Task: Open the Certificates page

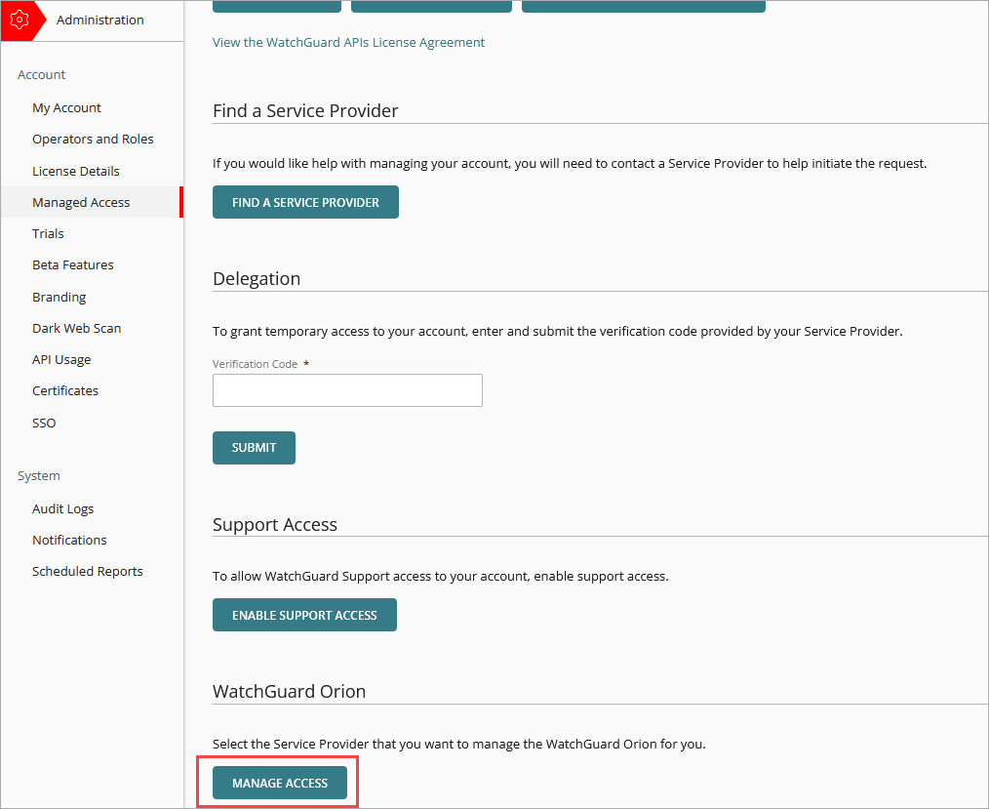Action: (x=65, y=390)
